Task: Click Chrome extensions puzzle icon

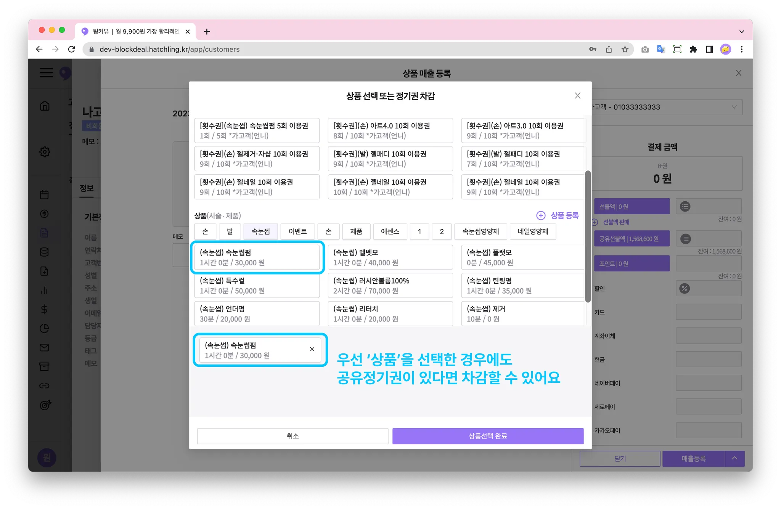Action: (x=693, y=49)
